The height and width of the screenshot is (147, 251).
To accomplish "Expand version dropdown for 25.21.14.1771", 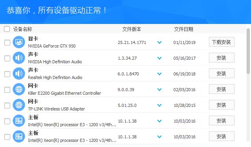I will (x=159, y=42).
